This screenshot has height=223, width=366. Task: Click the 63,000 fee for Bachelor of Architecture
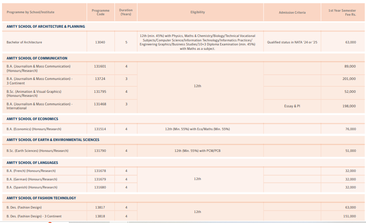(x=351, y=42)
